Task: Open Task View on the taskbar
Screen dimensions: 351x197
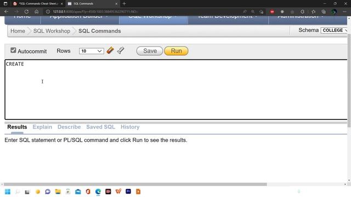Action: 27,192
